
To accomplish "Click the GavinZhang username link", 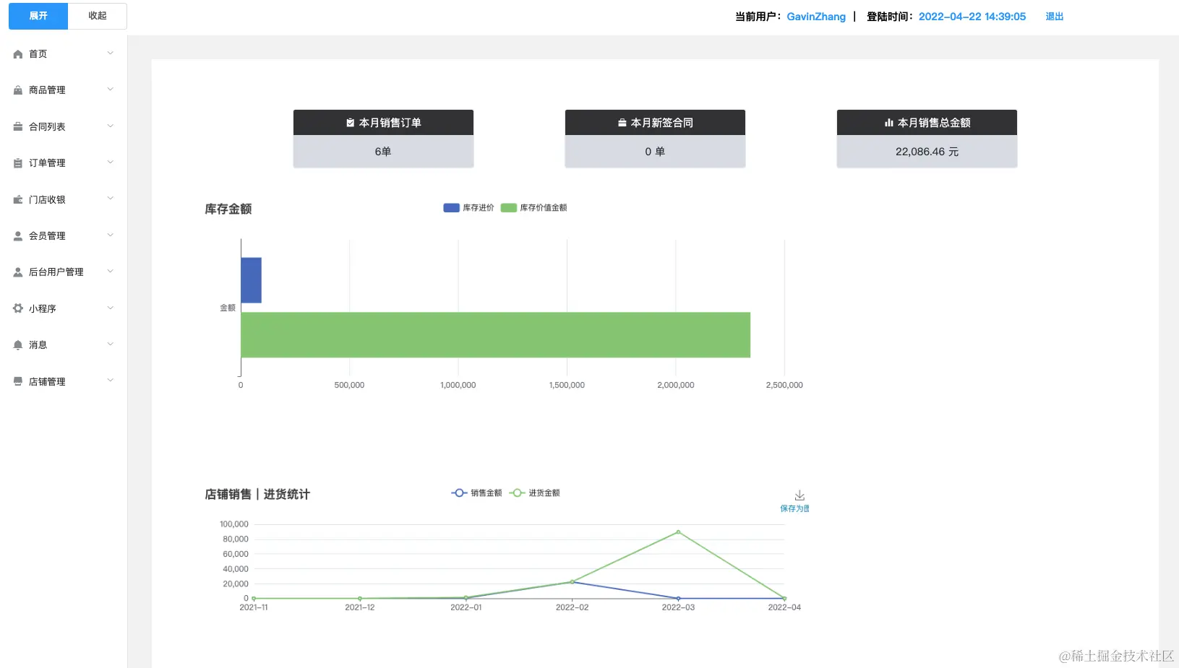I will tap(816, 17).
